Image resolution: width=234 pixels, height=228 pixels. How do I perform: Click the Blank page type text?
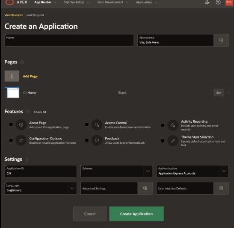pyautogui.click(x=122, y=93)
